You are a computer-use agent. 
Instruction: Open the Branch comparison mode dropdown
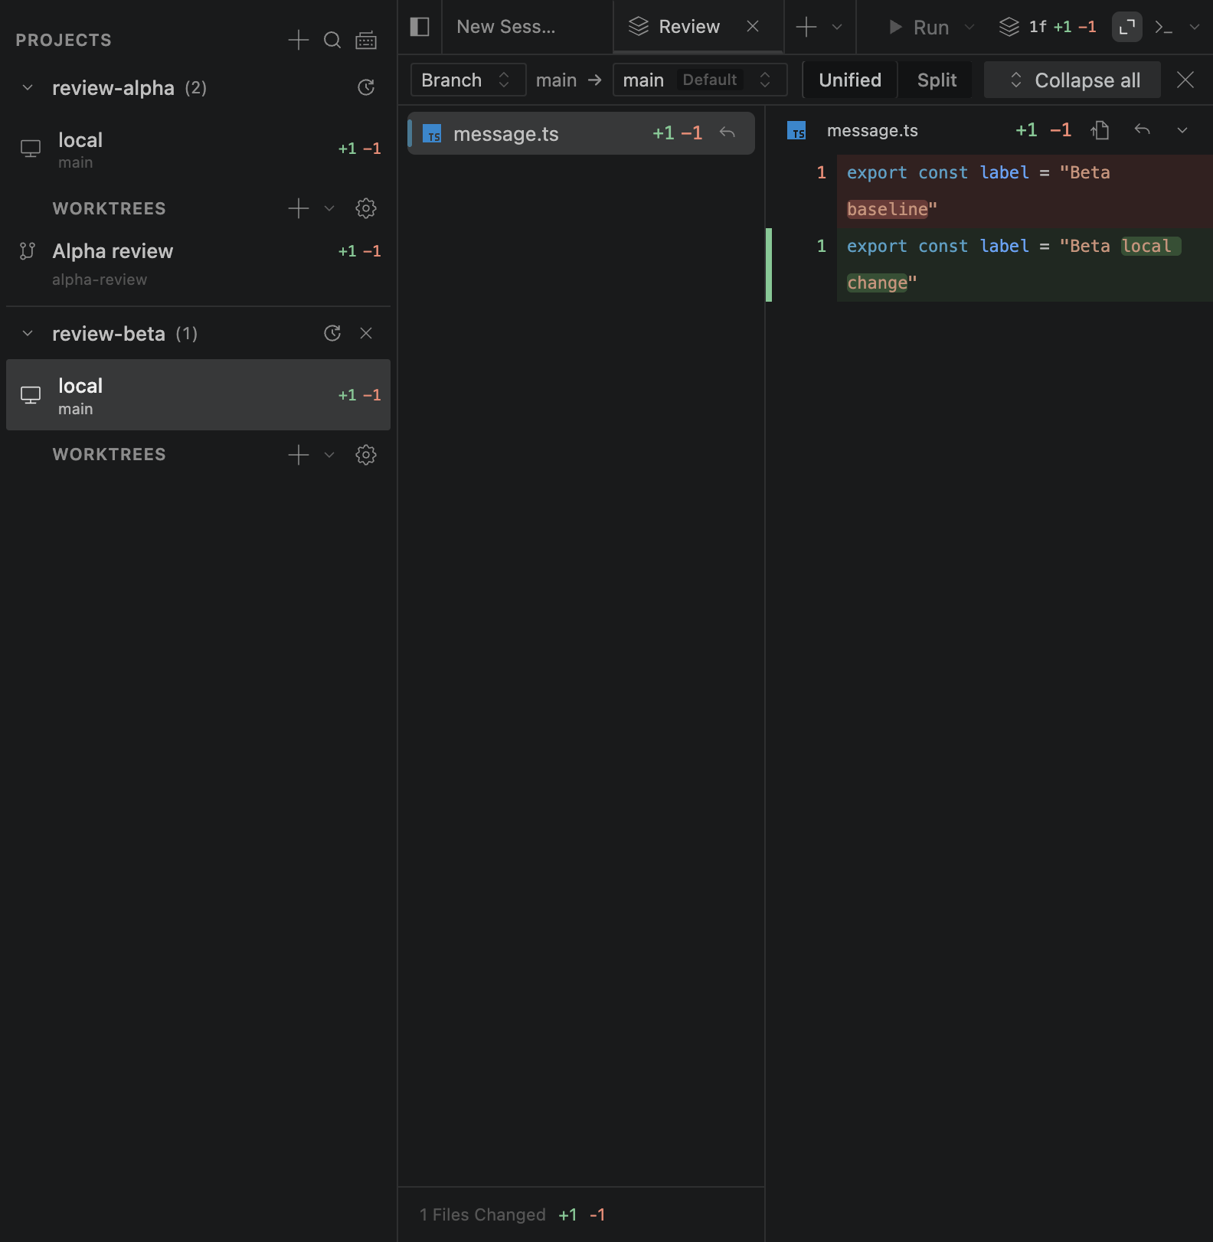click(468, 80)
